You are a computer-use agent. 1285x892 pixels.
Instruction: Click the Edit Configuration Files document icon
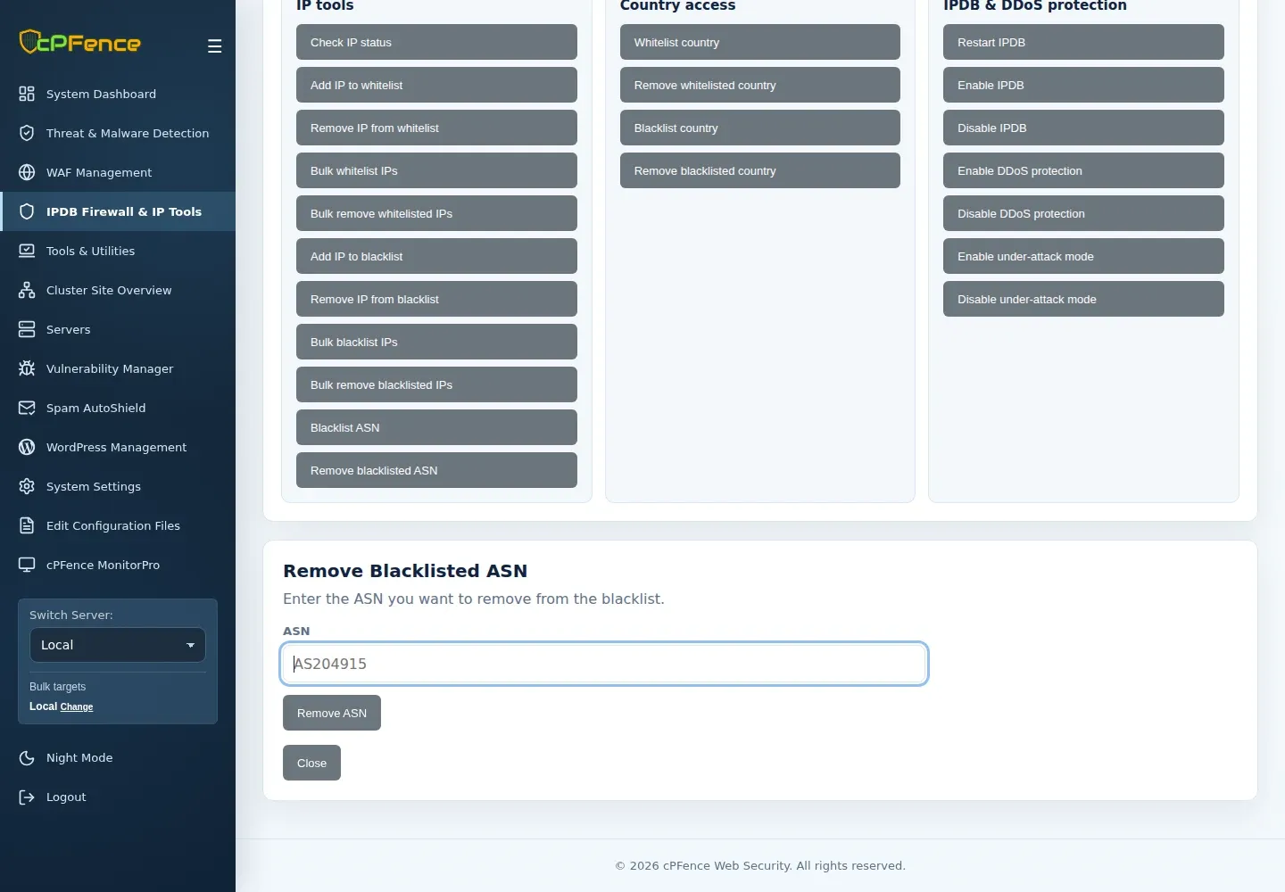27,525
